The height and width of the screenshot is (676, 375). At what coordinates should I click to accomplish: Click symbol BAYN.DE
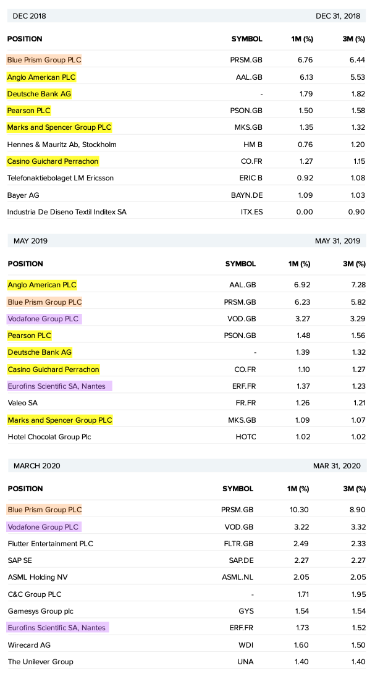pos(246,195)
